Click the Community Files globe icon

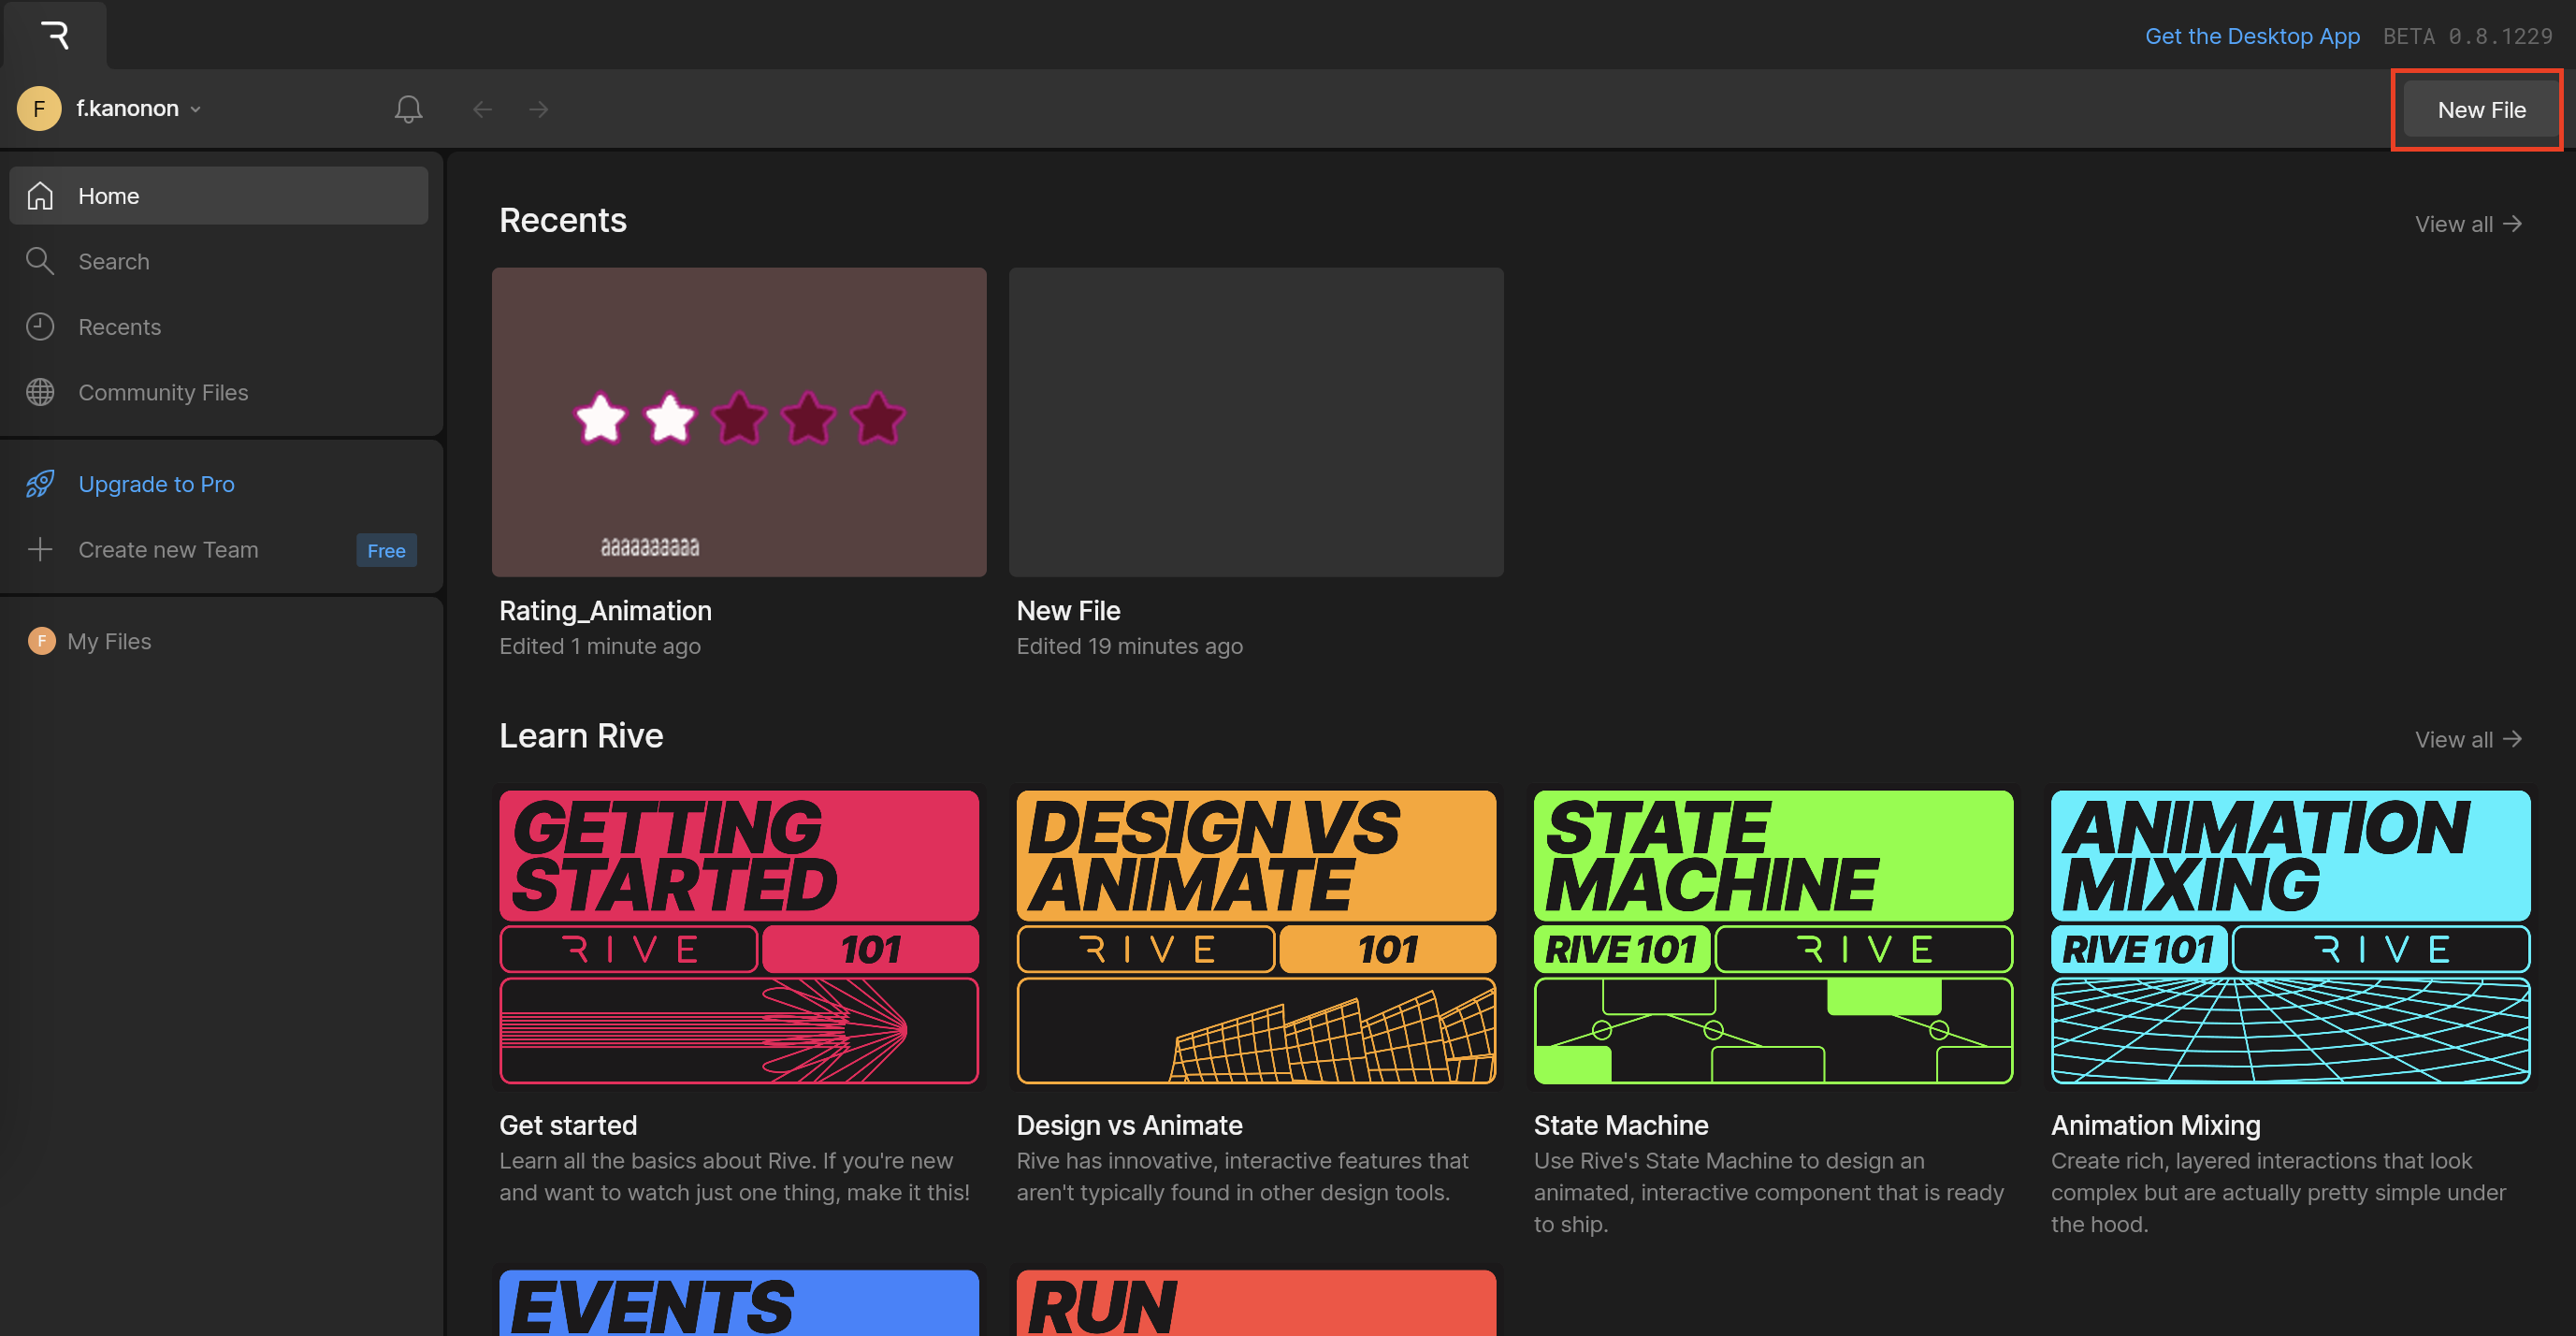40,392
